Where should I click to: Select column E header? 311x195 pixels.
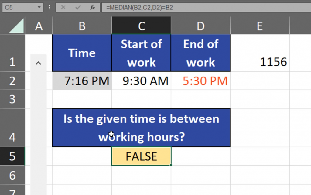260,26
